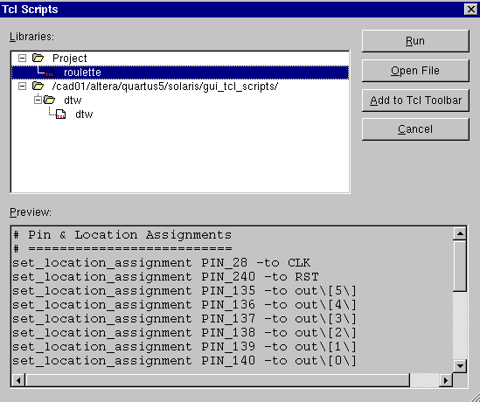Image resolution: width=480 pixels, height=402 pixels.
Task: Cancel the Tcl Scripts dialog
Action: coord(415,129)
